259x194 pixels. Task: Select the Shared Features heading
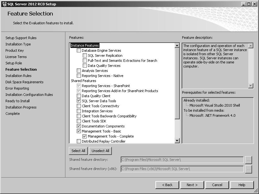(x=83, y=81)
